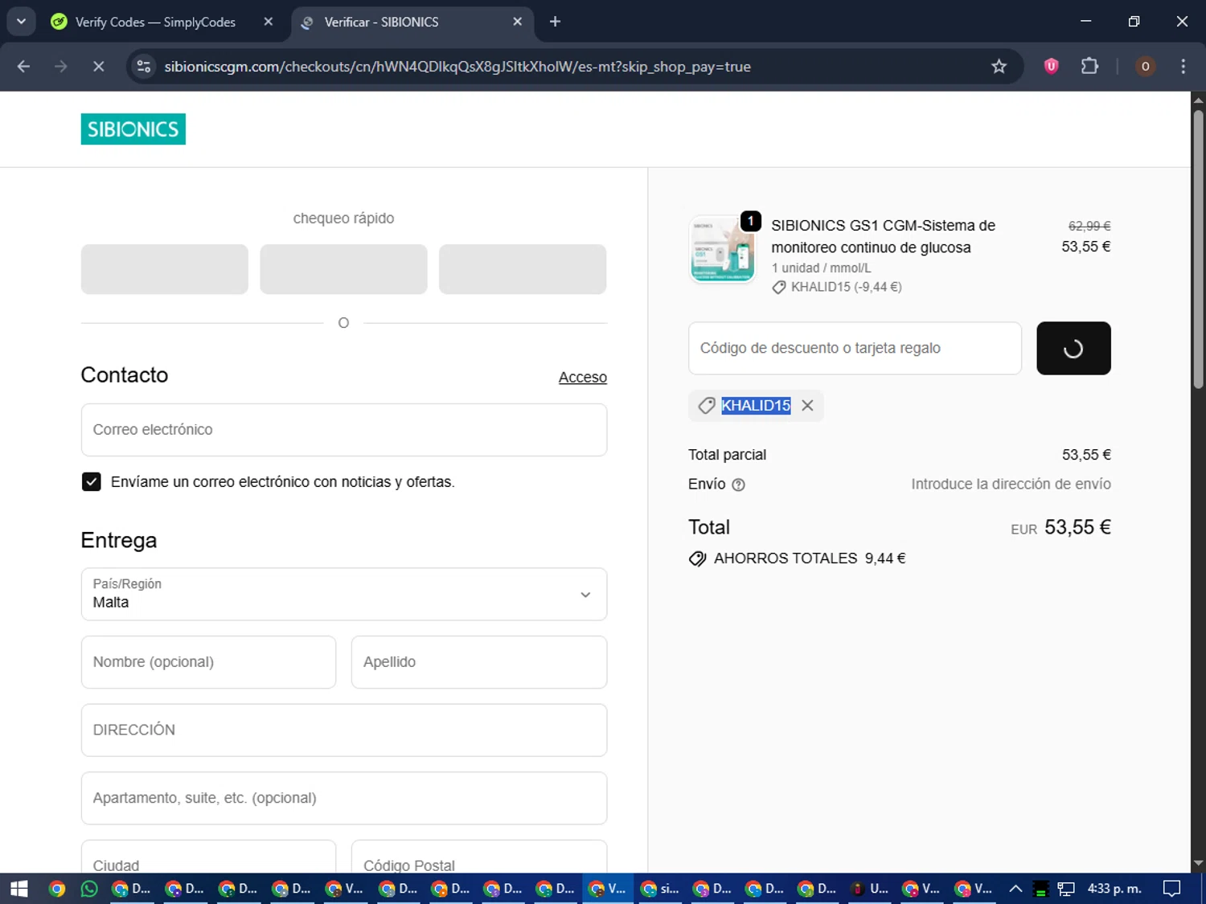Click the AHORROS TOTALES 9,44 € text

pyautogui.click(x=810, y=558)
